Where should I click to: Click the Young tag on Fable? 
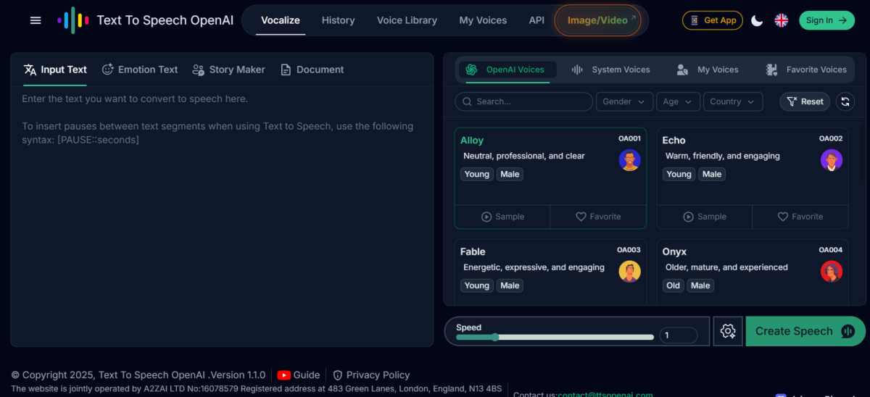477,285
